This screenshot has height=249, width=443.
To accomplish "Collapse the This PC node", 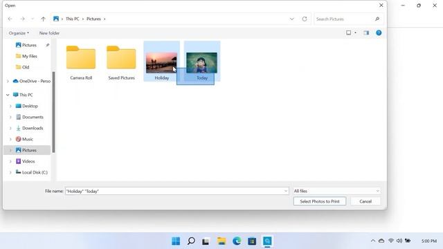I will pyautogui.click(x=8, y=95).
